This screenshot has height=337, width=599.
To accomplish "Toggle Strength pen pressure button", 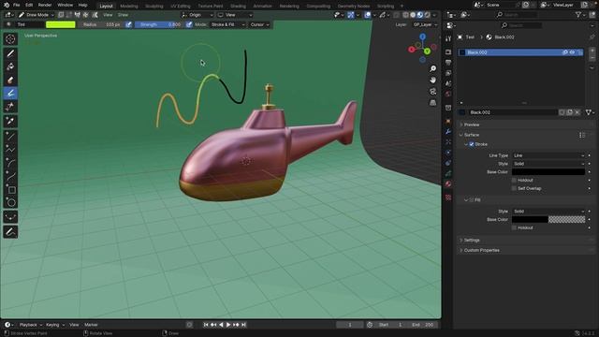I will point(189,24).
